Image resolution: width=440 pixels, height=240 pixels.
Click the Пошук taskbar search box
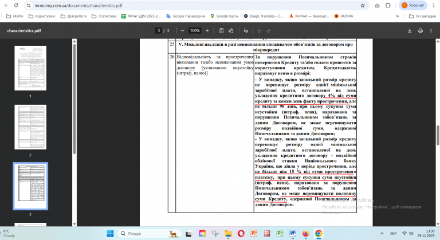pyautogui.click(x=150, y=234)
